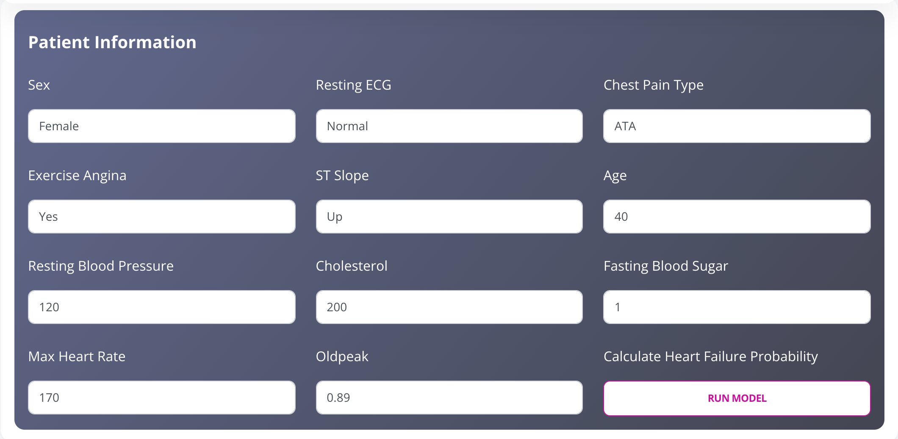898x439 pixels.
Task: Click the Resting ECG label
Action: tap(354, 85)
